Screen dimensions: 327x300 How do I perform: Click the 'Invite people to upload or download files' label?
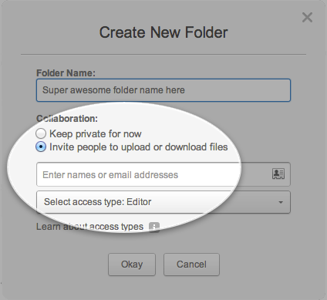139,147
